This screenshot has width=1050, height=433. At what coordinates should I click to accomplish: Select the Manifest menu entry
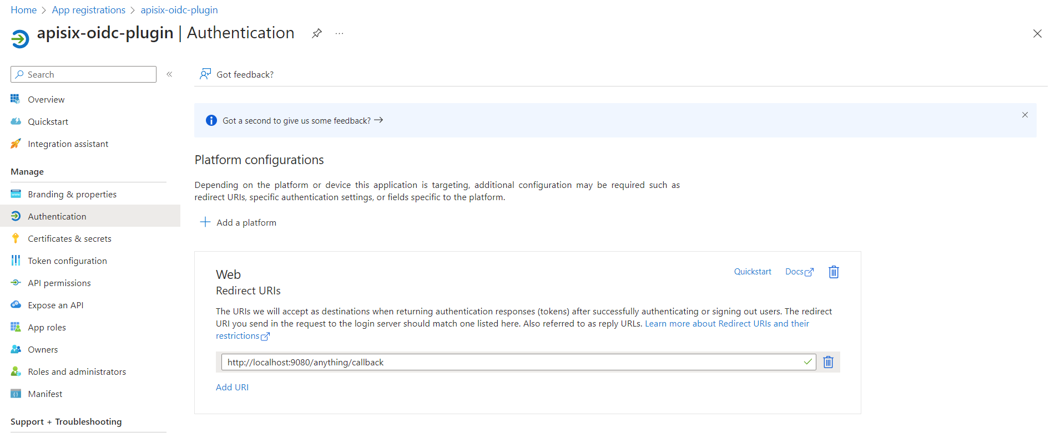coord(45,394)
